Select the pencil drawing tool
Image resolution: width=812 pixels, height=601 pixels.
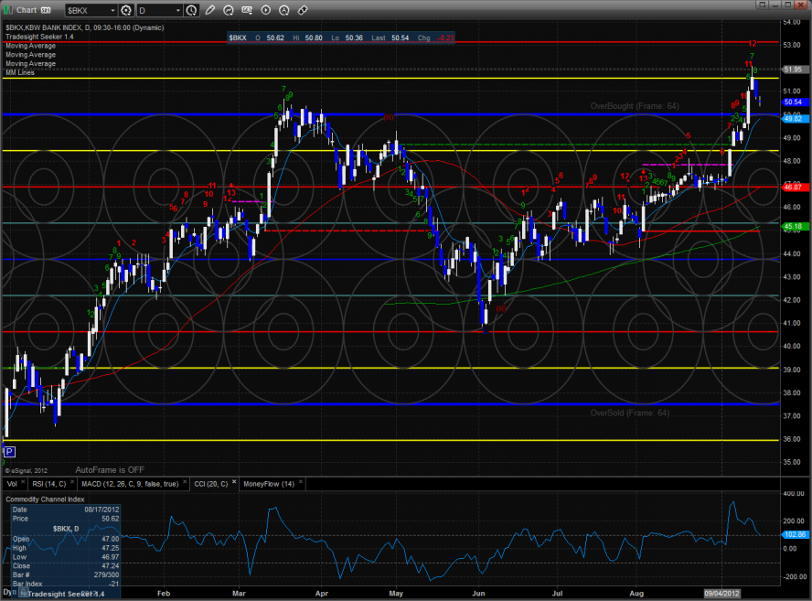point(210,11)
